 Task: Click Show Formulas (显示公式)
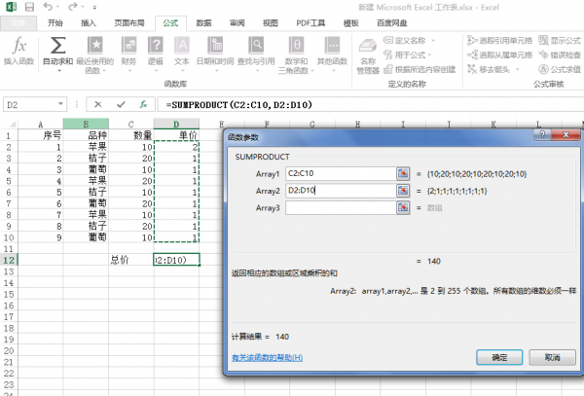tap(560, 40)
